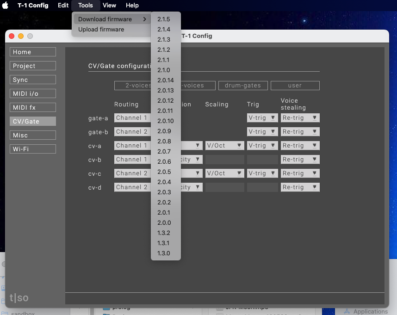The image size is (397, 315).
Task: Select firmware version 2.1.2
Action: point(166,50)
